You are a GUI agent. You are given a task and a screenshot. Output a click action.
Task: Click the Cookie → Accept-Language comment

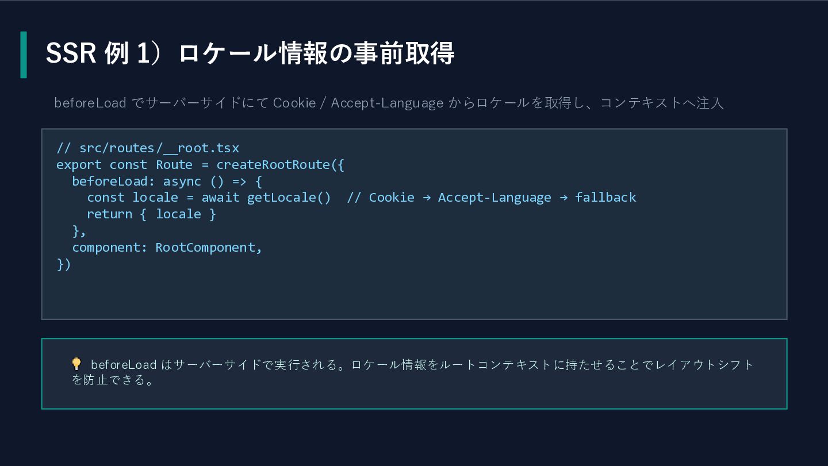click(492, 197)
